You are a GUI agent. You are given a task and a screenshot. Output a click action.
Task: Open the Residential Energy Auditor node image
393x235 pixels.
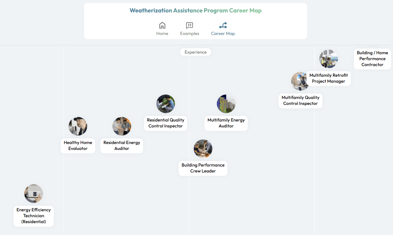click(122, 126)
